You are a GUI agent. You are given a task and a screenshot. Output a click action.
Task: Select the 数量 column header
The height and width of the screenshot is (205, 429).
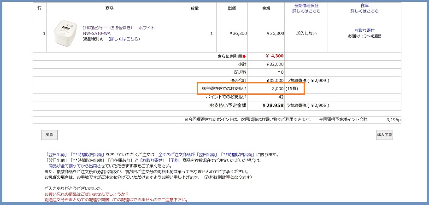click(194, 8)
